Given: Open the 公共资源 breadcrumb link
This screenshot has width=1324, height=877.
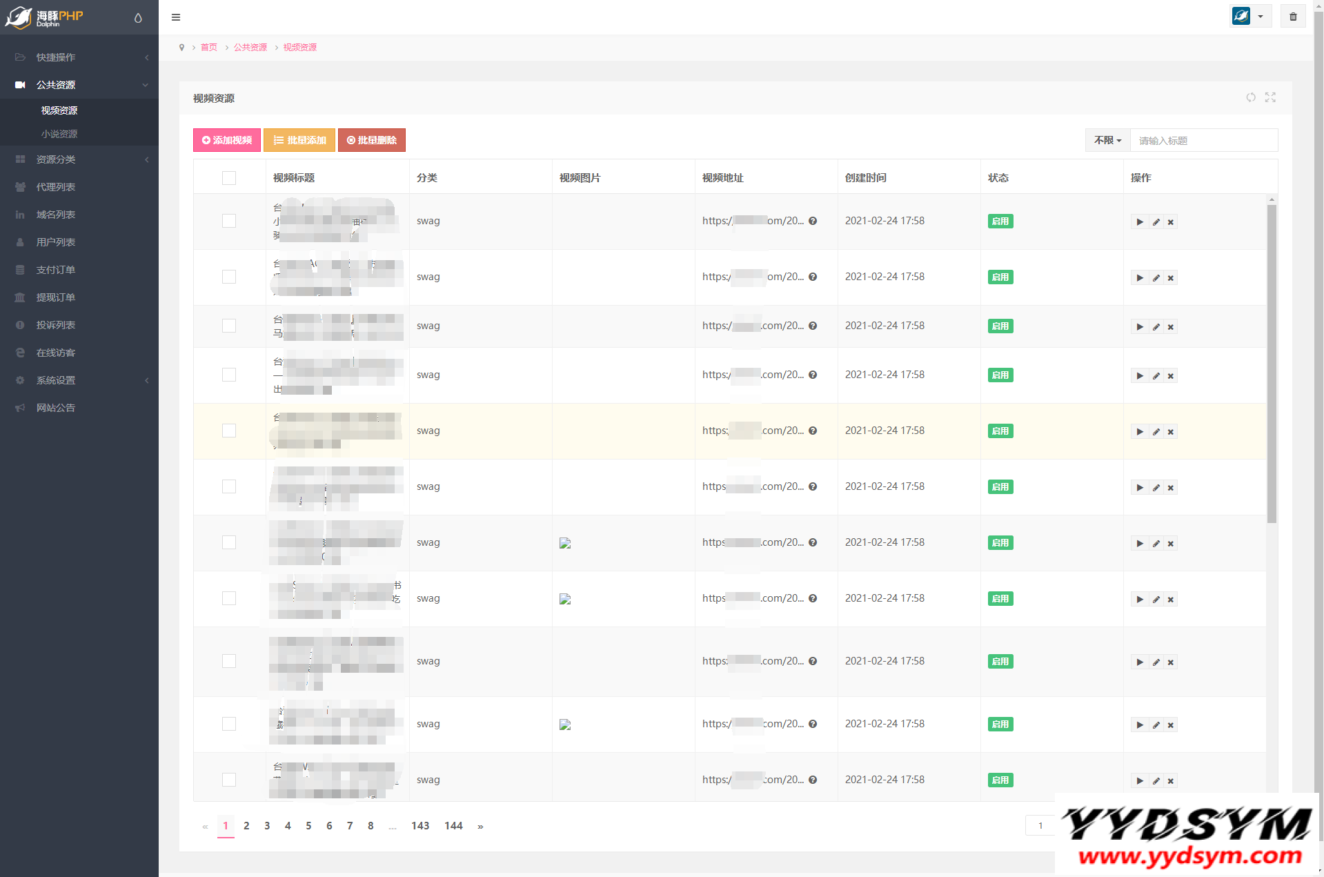Looking at the screenshot, I should click(250, 48).
